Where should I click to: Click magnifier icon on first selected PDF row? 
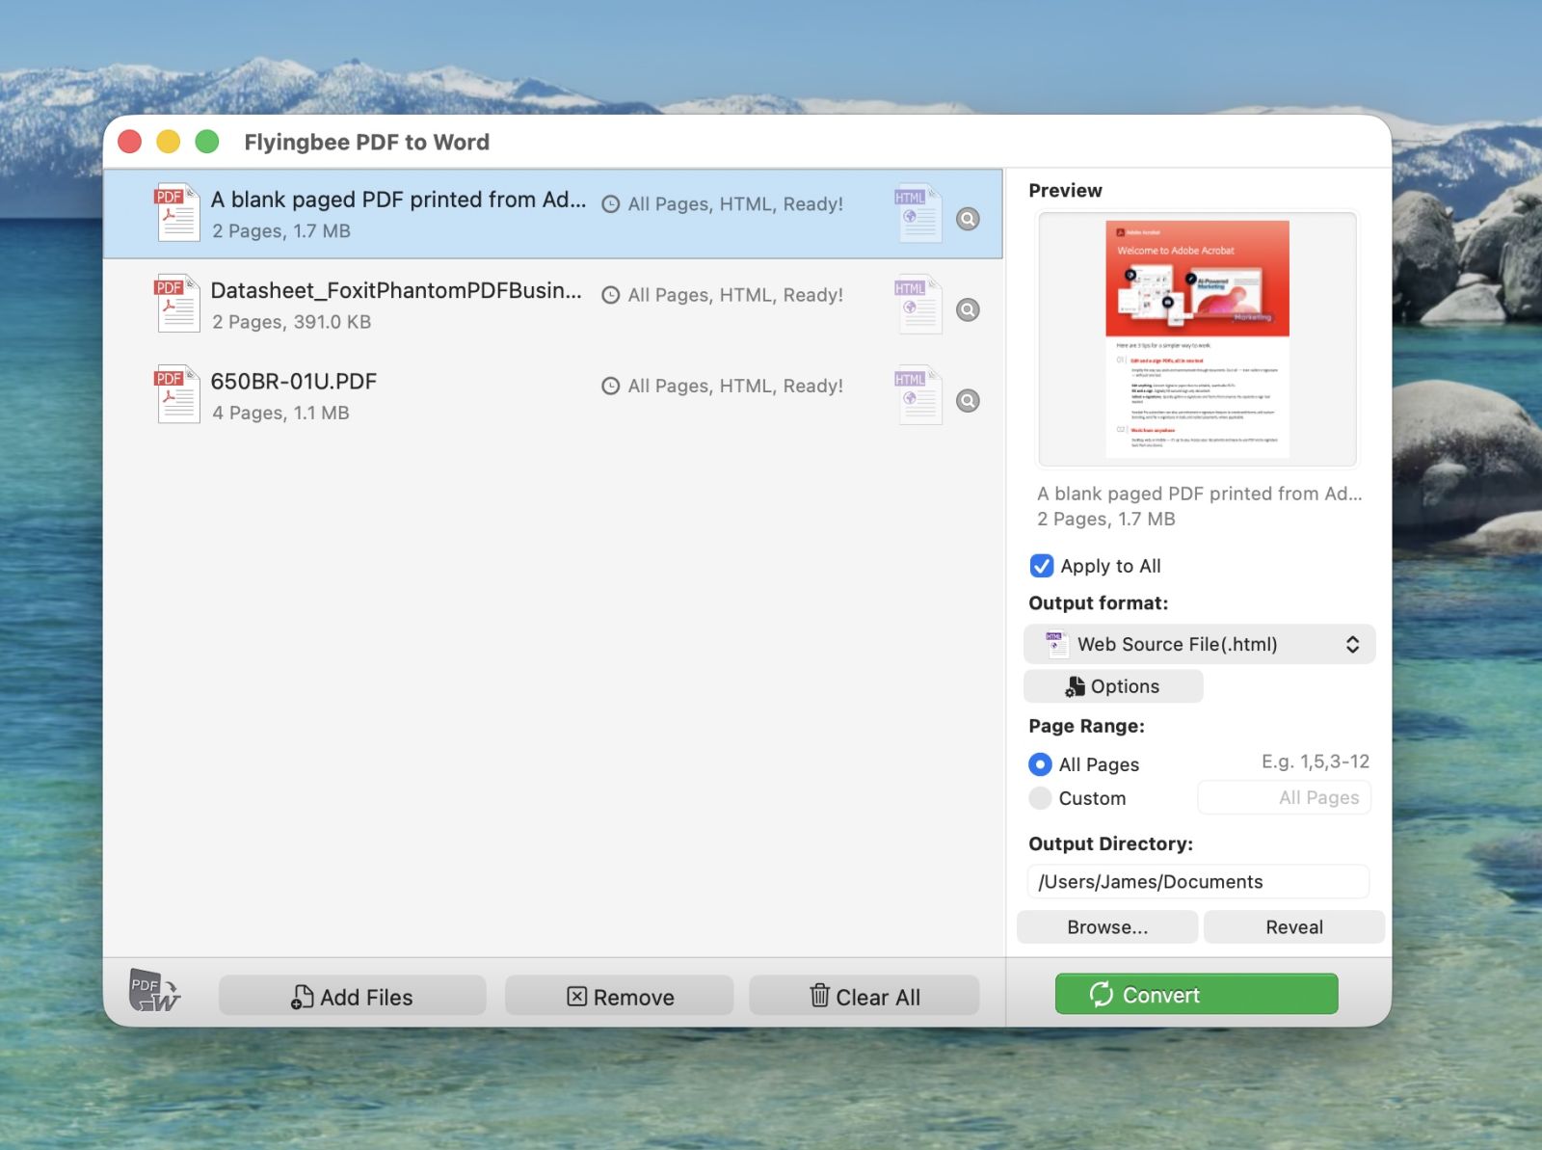tap(968, 219)
